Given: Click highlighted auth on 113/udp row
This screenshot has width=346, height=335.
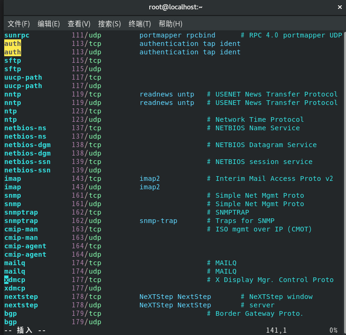Looking at the screenshot, I should (x=13, y=52).
